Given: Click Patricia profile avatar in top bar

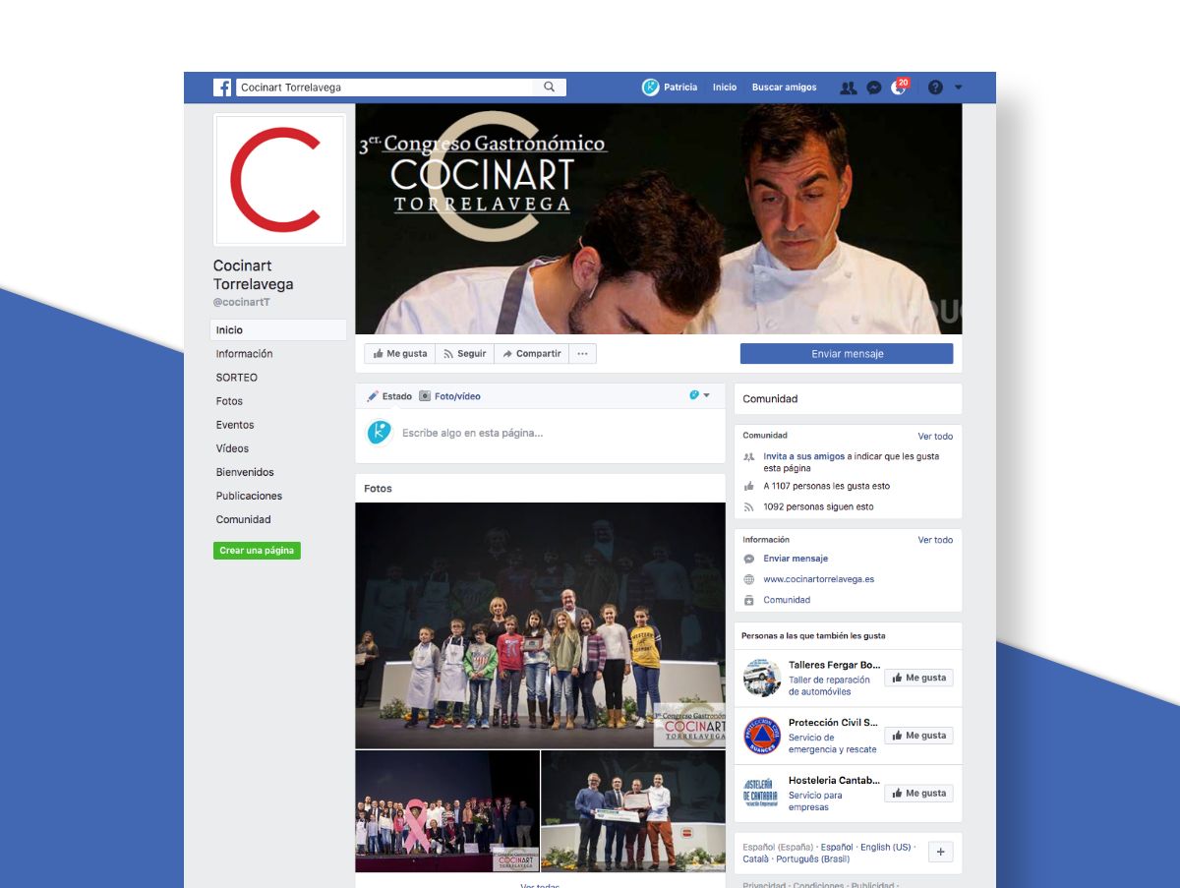Looking at the screenshot, I should (x=650, y=88).
